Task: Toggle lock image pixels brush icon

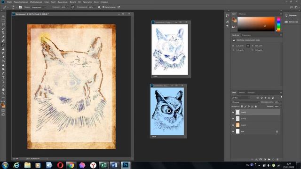Action: pyautogui.click(x=246, y=107)
